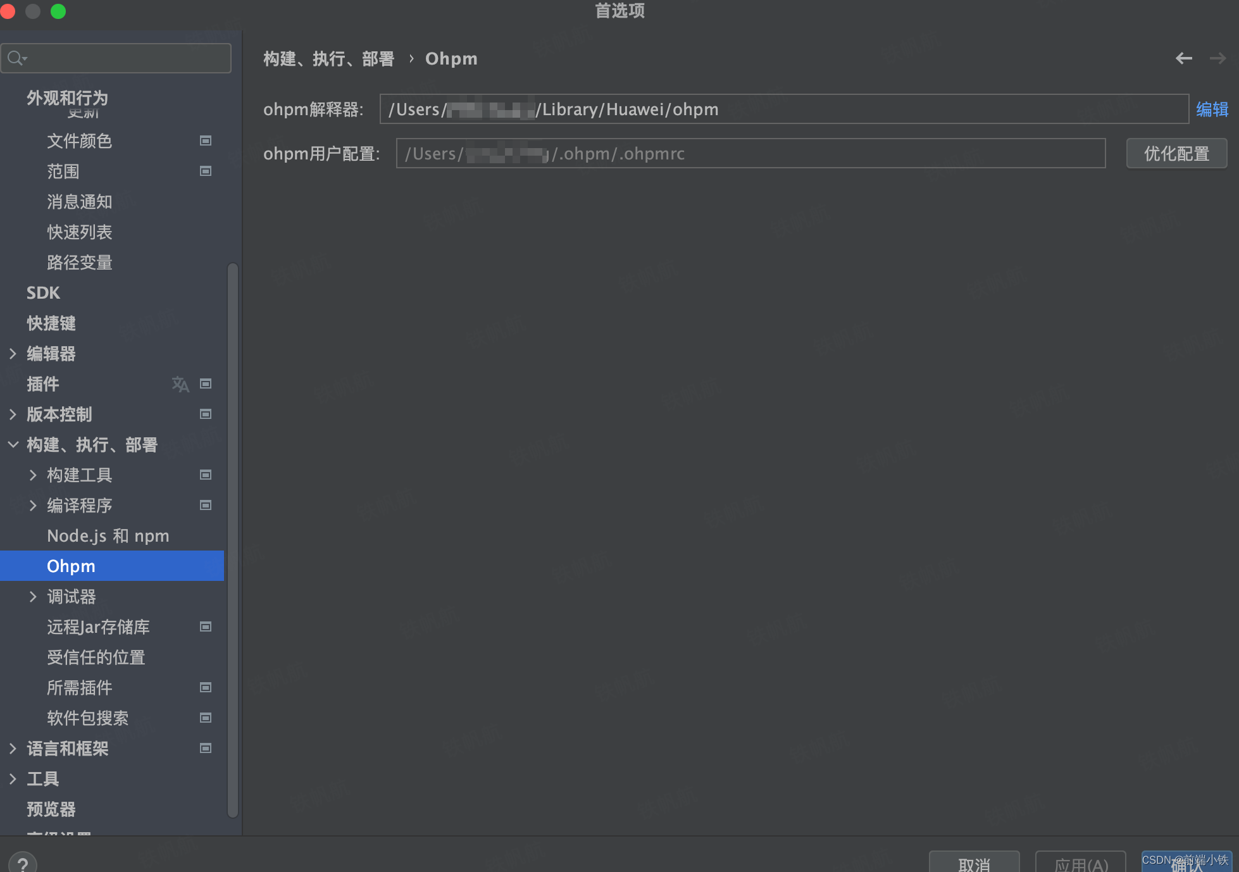Click the per-project settings icon beside 文件颜色

click(x=205, y=140)
